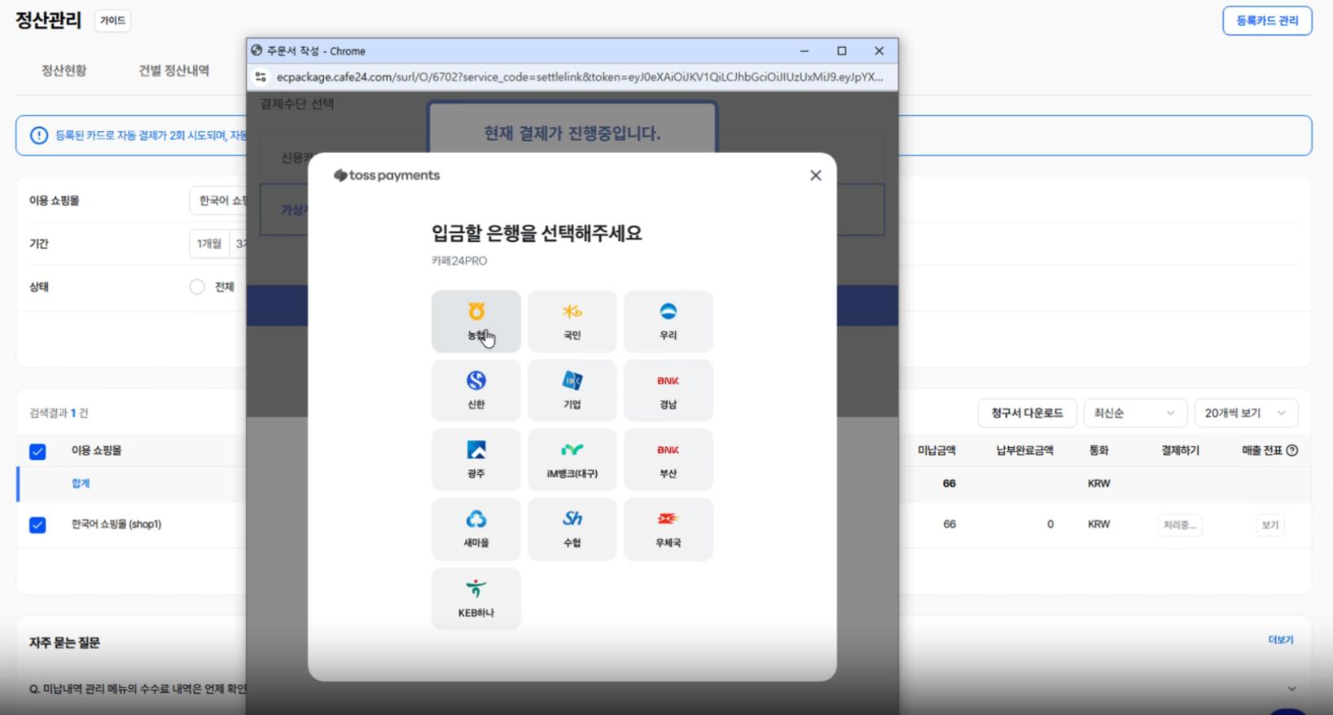1333x715 pixels.
Task: Select 농협 bank in the Toss payments dialog
Action: pyautogui.click(x=476, y=322)
